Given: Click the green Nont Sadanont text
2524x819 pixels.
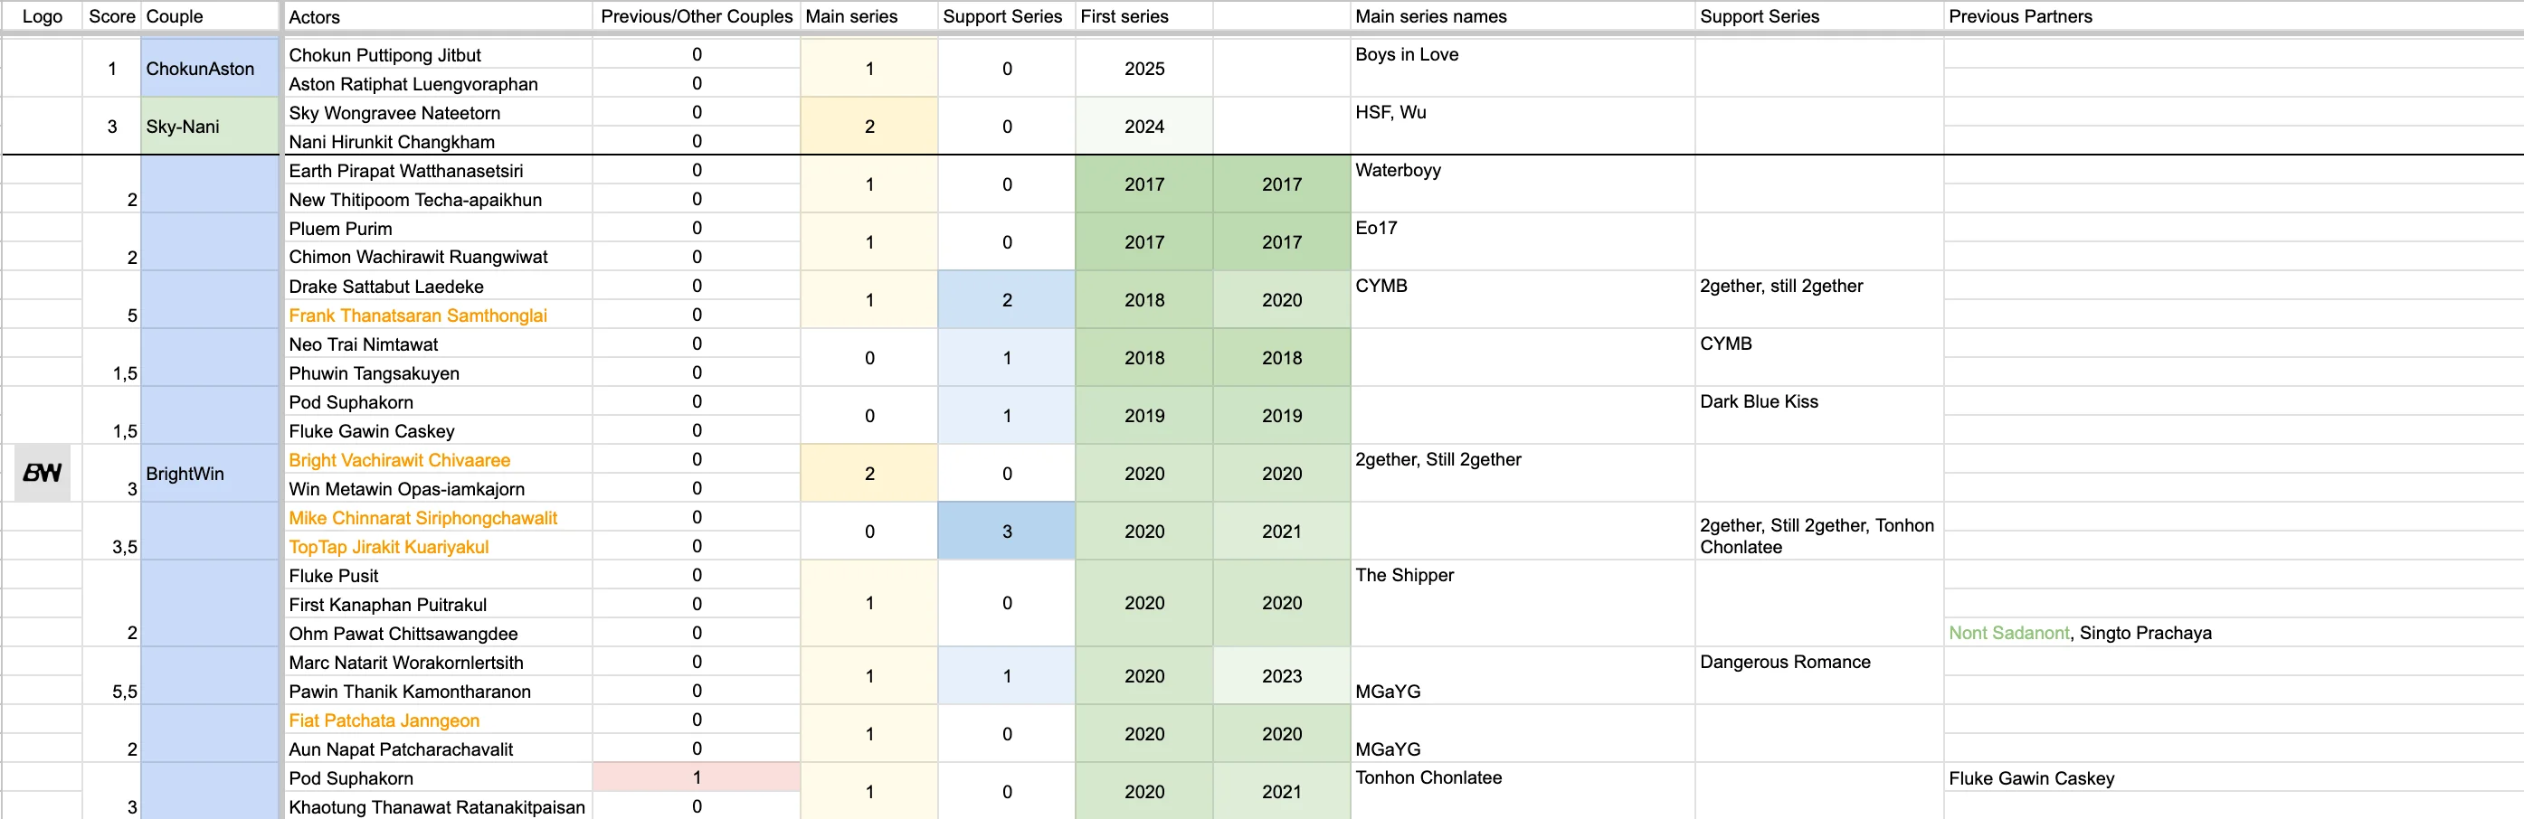Looking at the screenshot, I should pyautogui.click(x=2008, y=633).
